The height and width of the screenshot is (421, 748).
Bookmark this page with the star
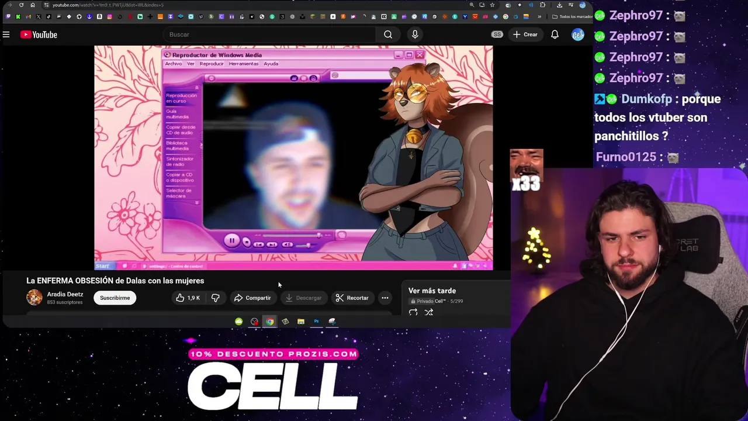492,5
